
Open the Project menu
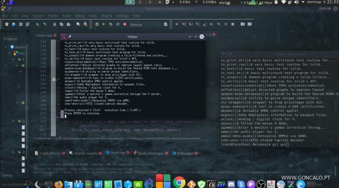coord(53,16)
